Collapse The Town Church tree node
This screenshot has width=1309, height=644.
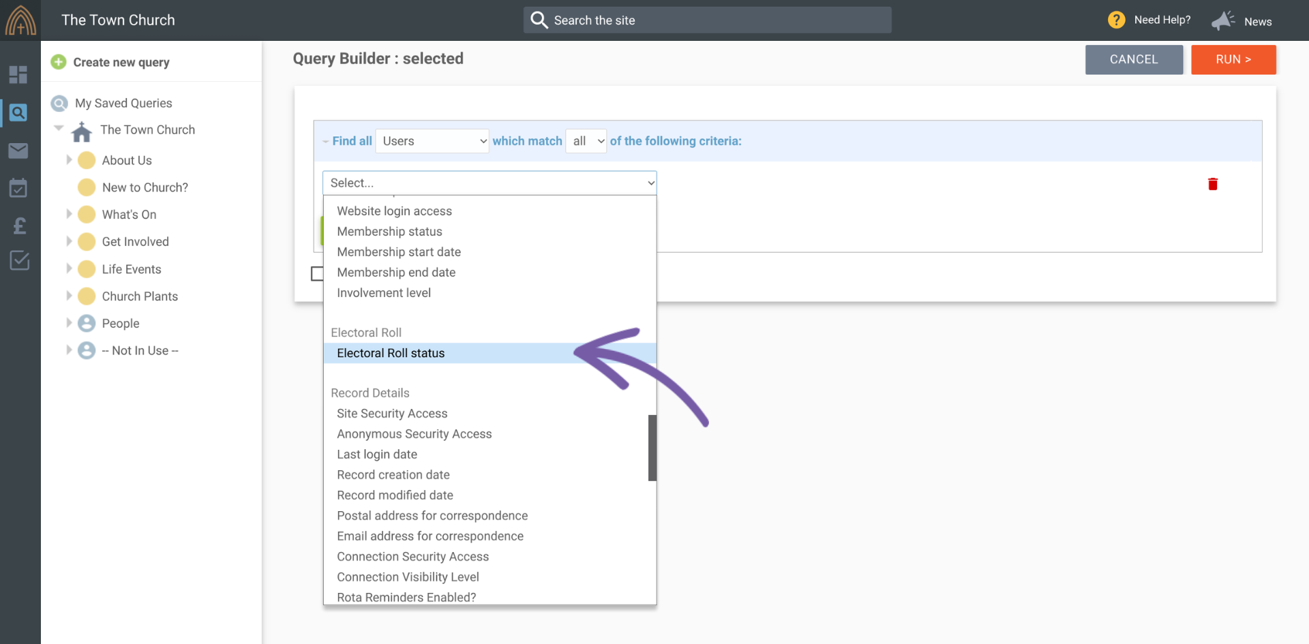click(x=59, y=128)
